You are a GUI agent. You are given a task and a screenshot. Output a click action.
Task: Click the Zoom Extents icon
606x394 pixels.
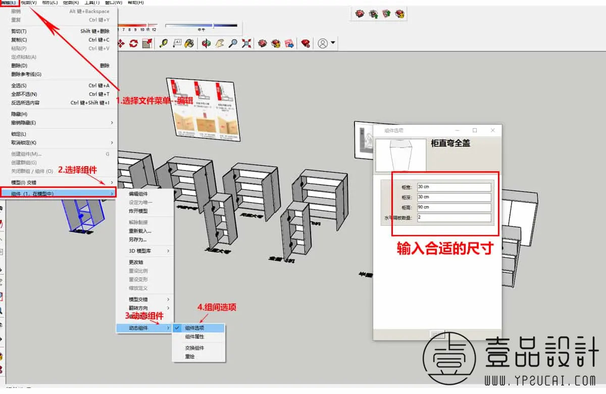(246, 43)
